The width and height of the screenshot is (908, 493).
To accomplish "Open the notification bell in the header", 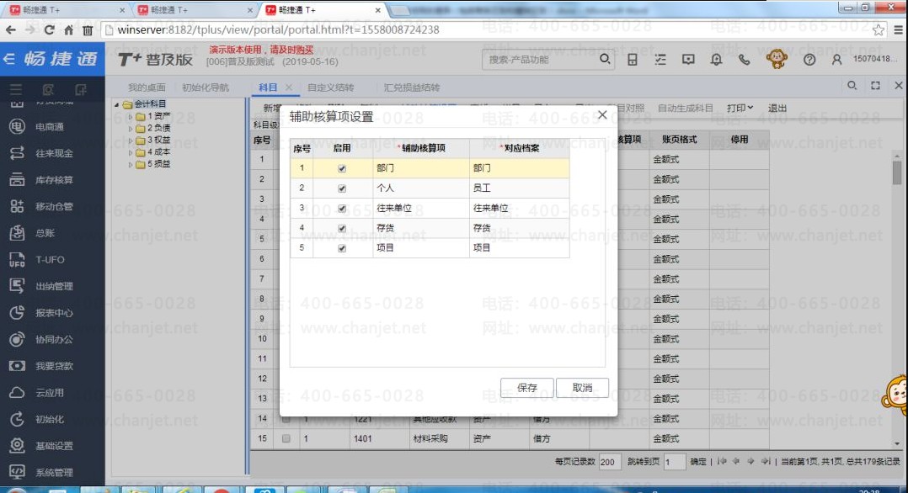I will pyautogui.click(x=716, y=59).
